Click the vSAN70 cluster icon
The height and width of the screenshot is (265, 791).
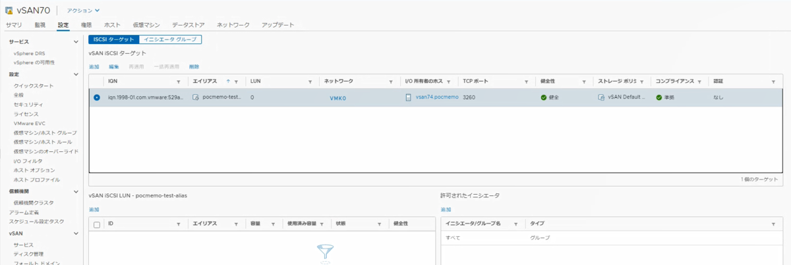(x=10, y=10)
